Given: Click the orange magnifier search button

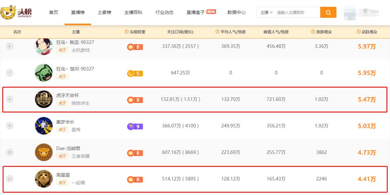Looking at the screenshot, I should (328, 12).
